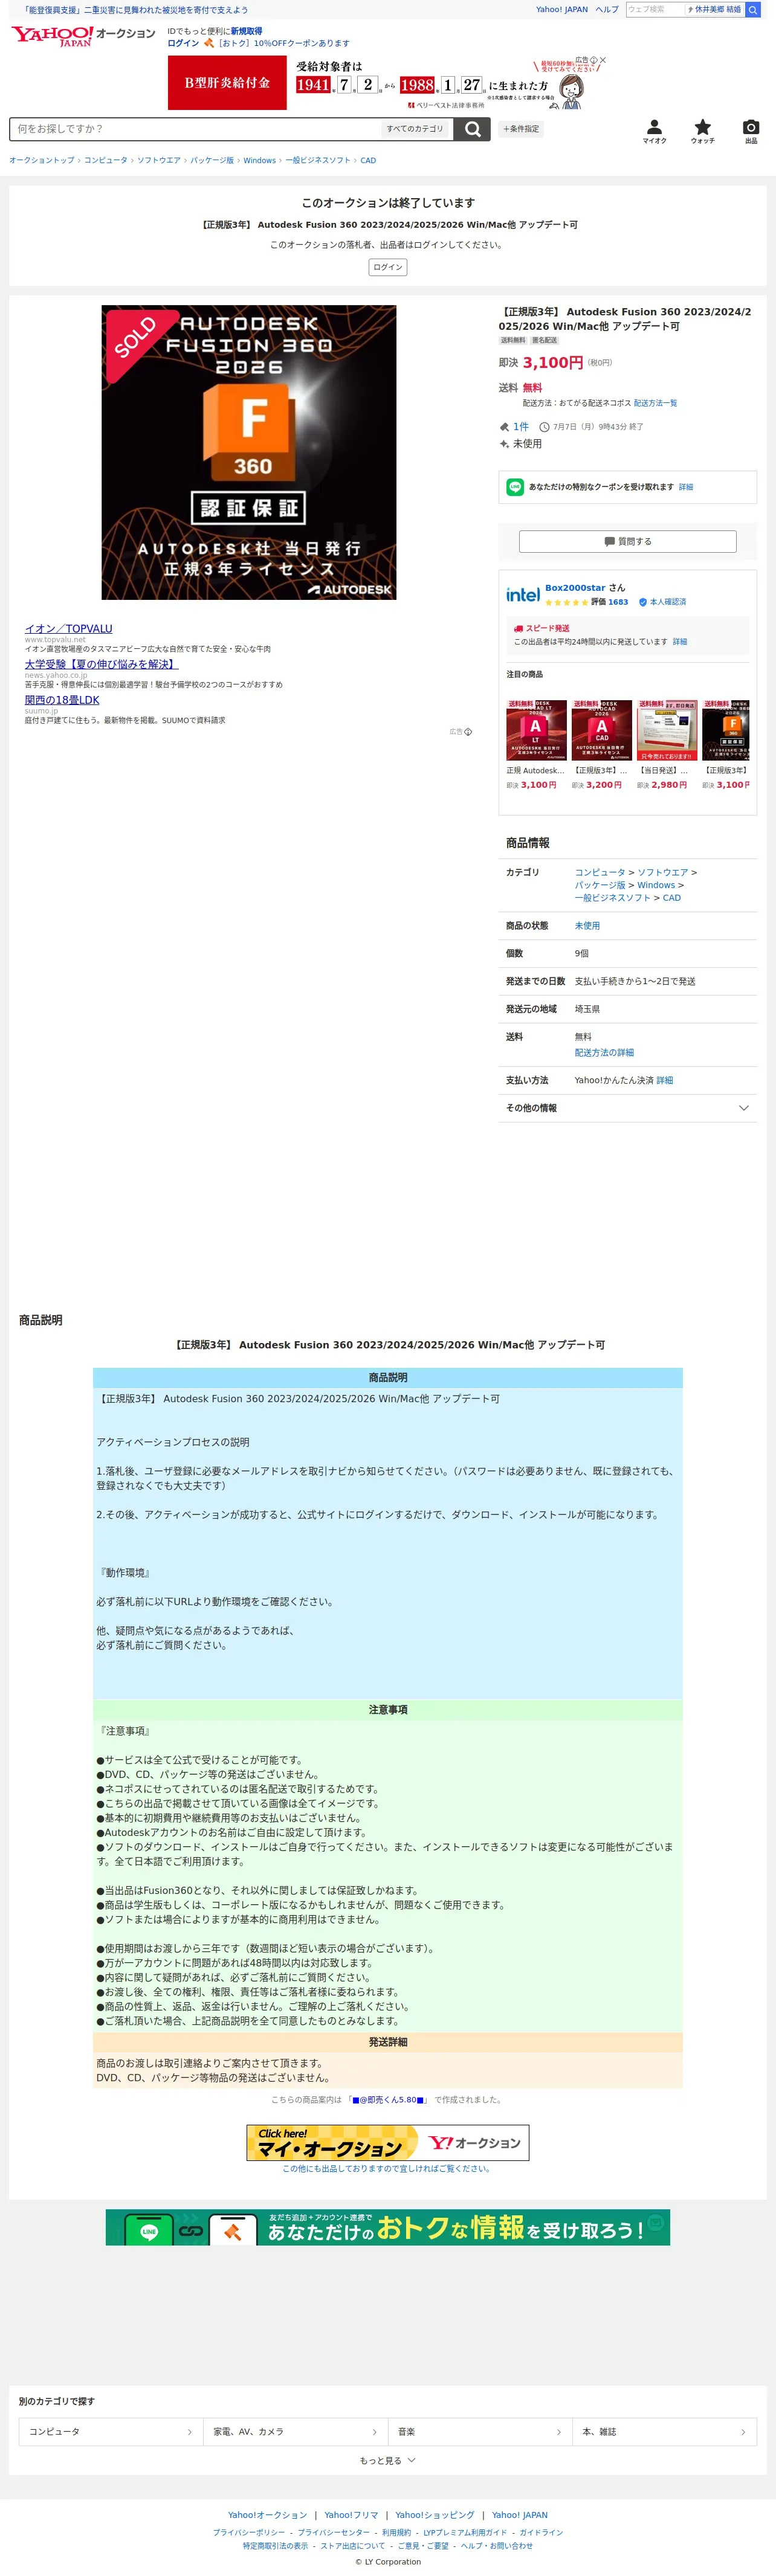The image size is (776, 2576).
Task: Click the main Fusion 360 product image
Action: (249, 453)
